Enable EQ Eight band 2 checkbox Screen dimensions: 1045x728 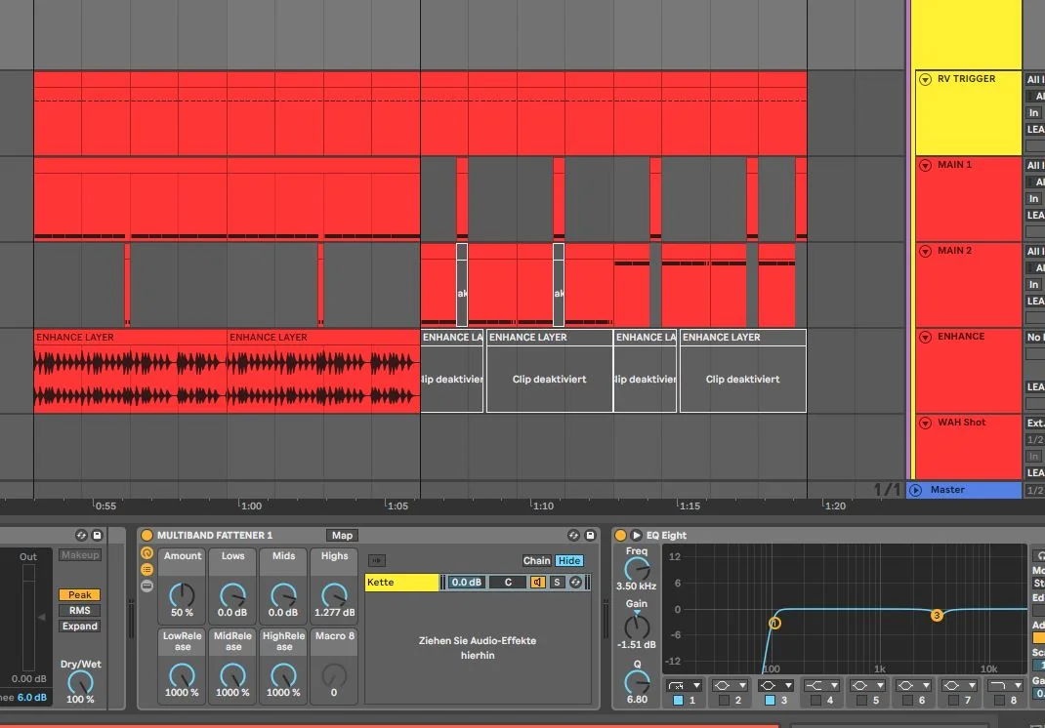click(724, 700)
